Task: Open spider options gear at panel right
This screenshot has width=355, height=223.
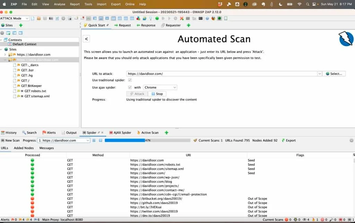Action: coord(352,141)
